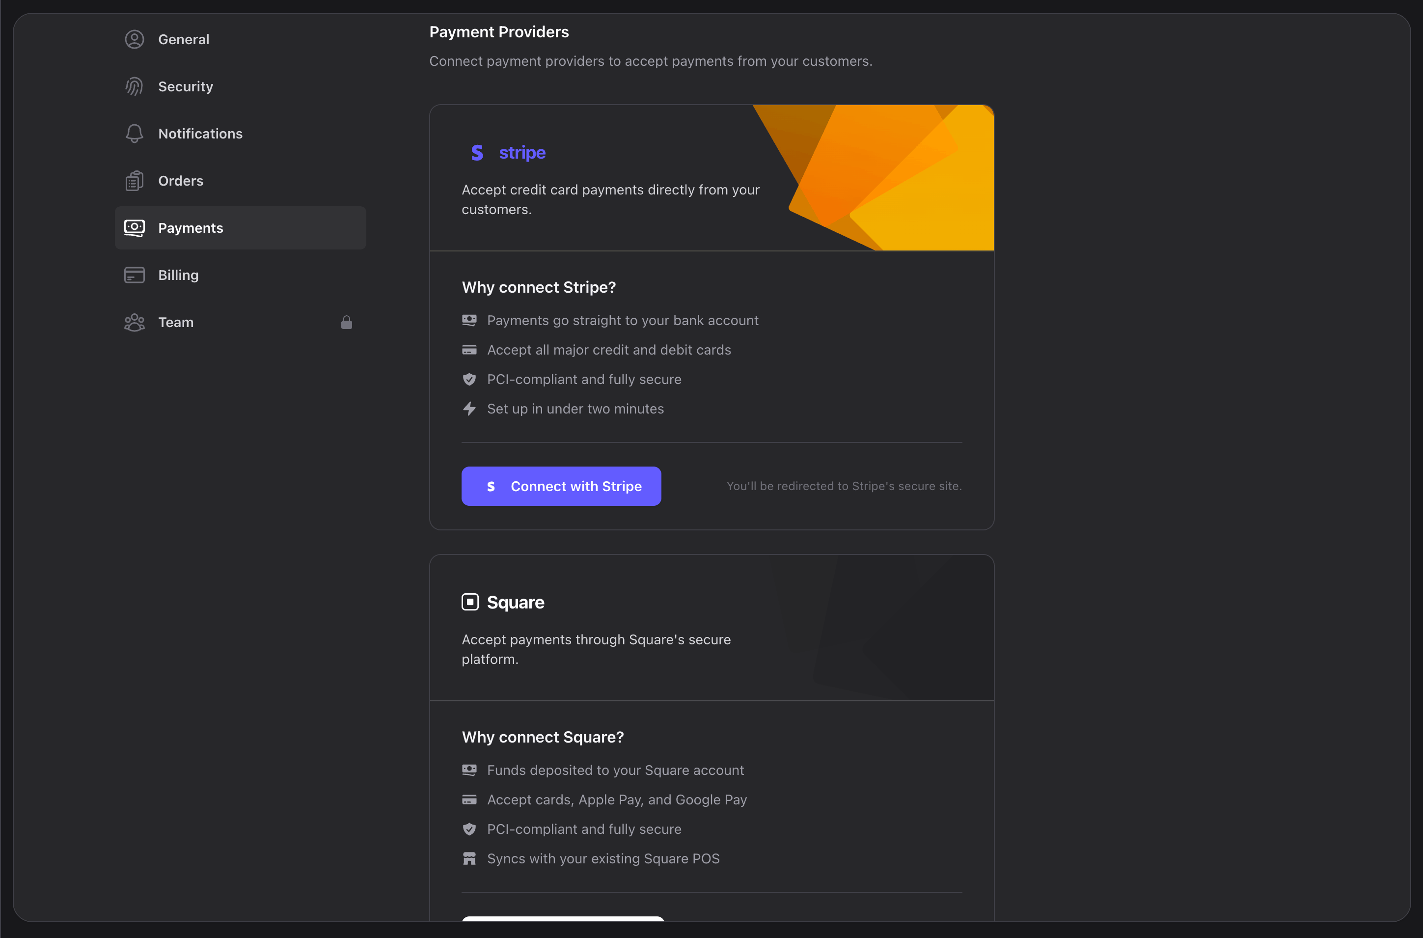The width and height of the screenshot is (1423, 938).
Task: Switch to the Billing settings section
Action: (178, 275)
